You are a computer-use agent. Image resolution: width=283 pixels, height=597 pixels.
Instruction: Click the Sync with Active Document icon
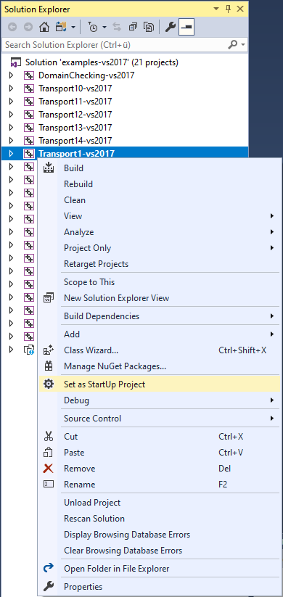click(x=117, y=27)
